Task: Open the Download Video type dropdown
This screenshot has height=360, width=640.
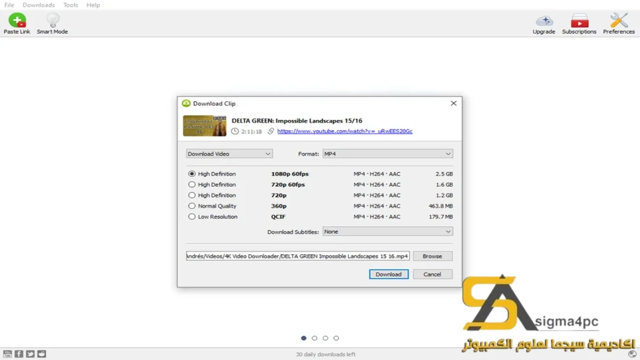Action: (229, 154)
